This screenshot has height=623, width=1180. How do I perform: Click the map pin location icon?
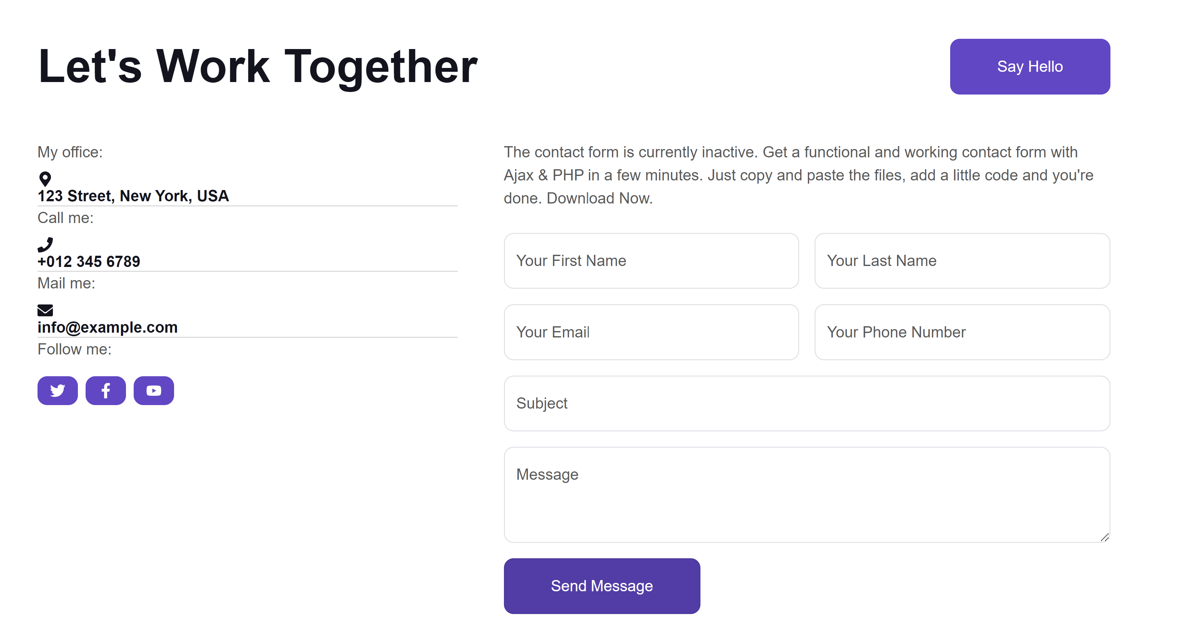45,179
